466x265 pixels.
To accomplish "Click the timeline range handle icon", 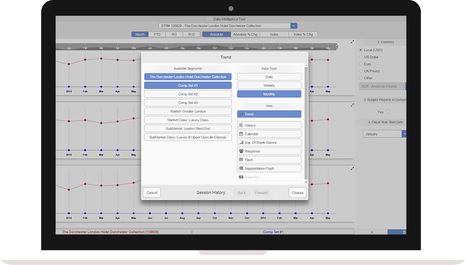I will pos(336,47).
